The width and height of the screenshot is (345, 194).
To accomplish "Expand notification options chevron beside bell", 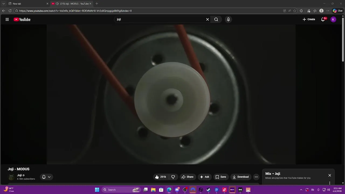I will pos(49,177).
